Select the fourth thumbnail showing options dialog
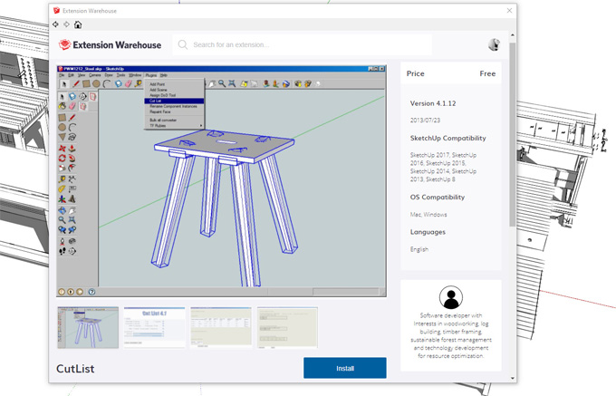 (287, 328)
